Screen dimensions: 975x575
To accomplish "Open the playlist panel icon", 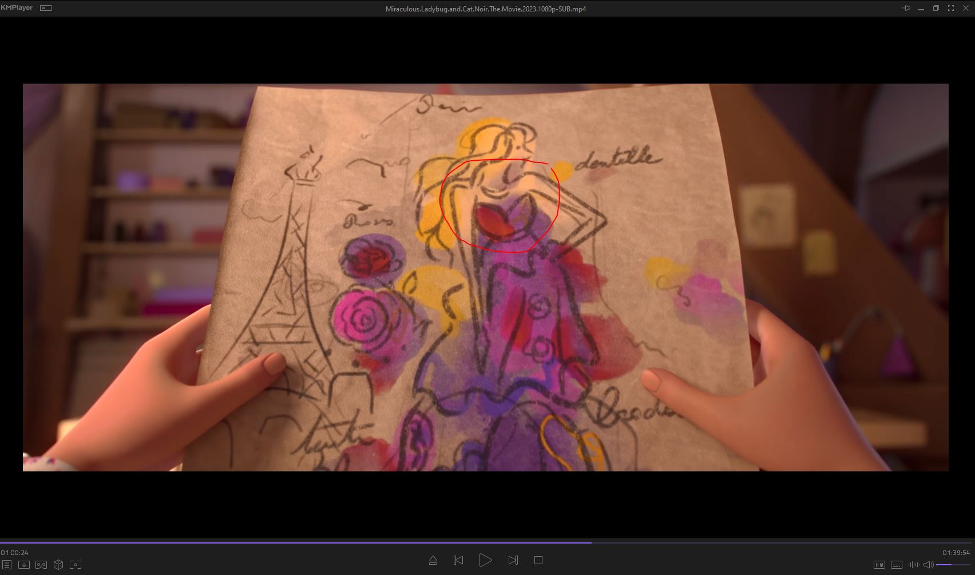I will (7, 565).
